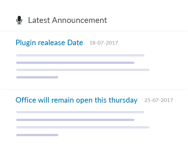188x151 pixels.
Task: Click first placeholder line under Plugin realease Date
Action: (x=80, y=55)
